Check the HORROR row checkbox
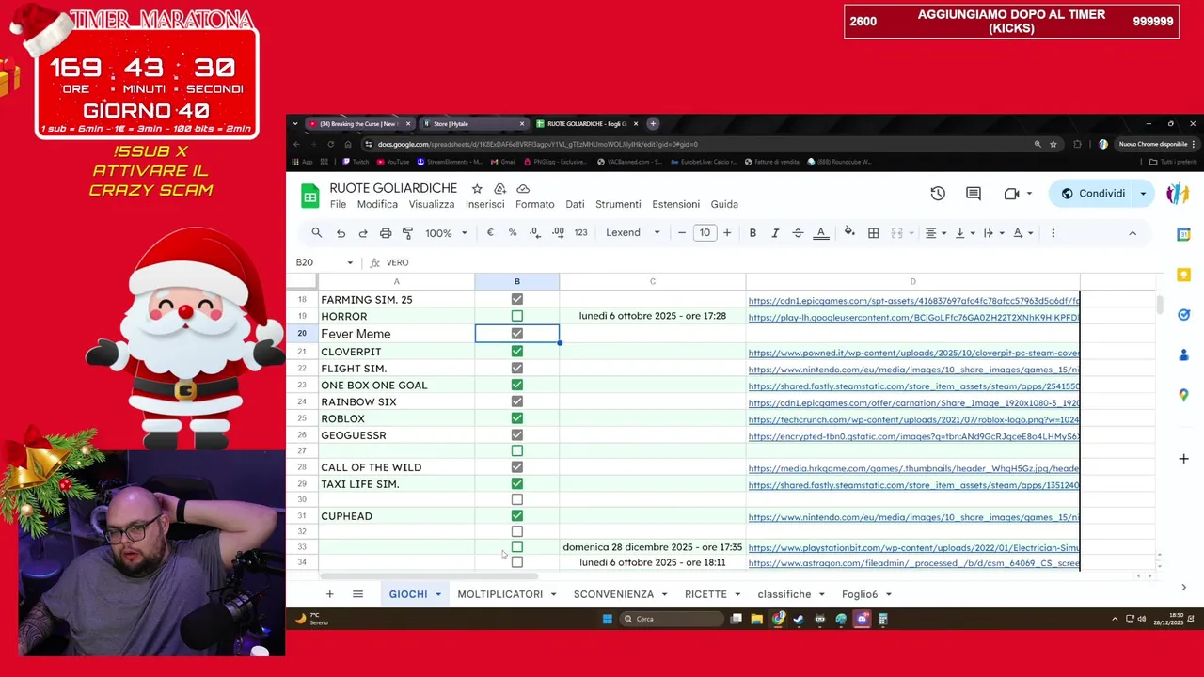The height and width of the screenshot is (677, 1204). 516,317
